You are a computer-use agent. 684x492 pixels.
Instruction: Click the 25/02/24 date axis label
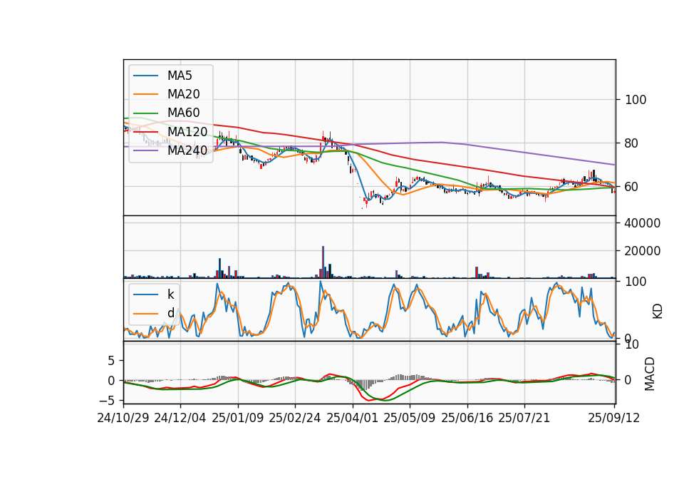(295, 418)
